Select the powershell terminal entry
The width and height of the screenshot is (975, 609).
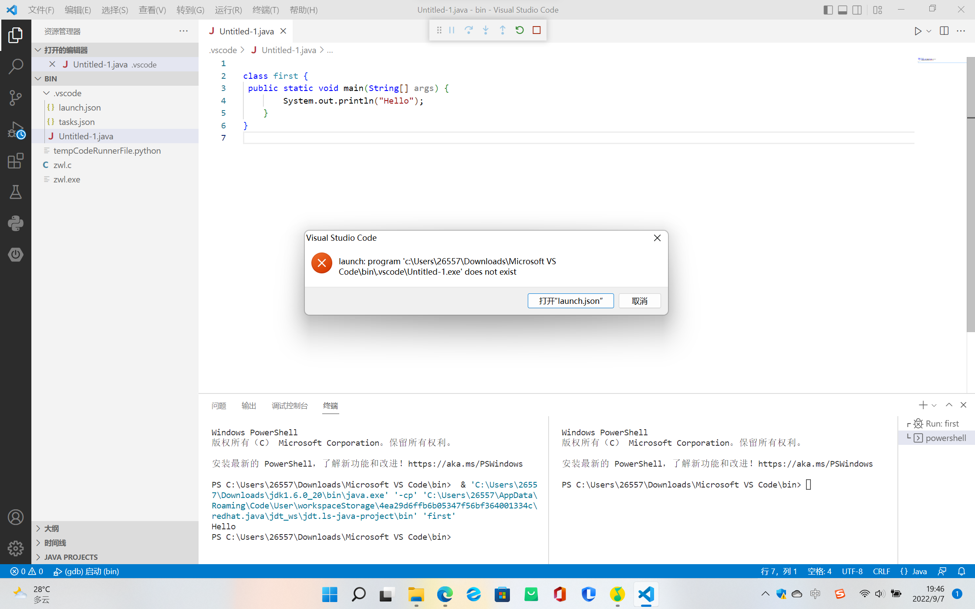936,438
